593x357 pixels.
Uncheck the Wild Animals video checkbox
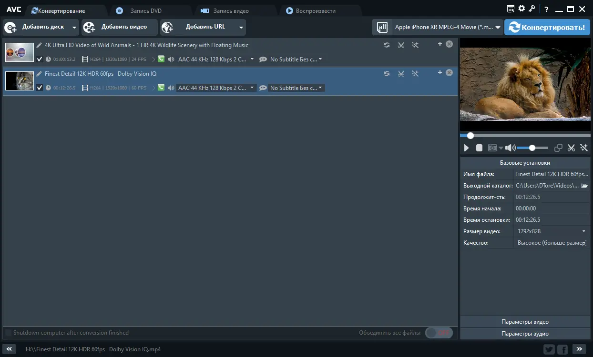click(x=40, y=59)
